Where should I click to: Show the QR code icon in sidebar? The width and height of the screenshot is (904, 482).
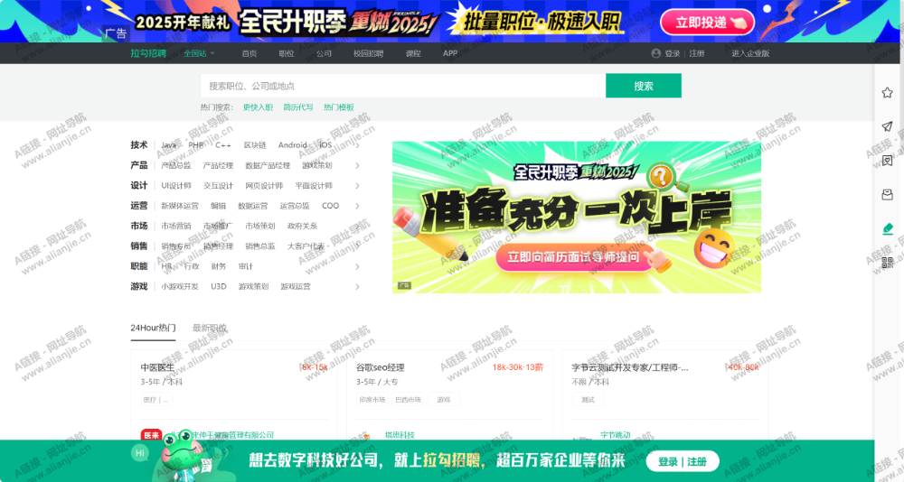(x=888, y=263)
